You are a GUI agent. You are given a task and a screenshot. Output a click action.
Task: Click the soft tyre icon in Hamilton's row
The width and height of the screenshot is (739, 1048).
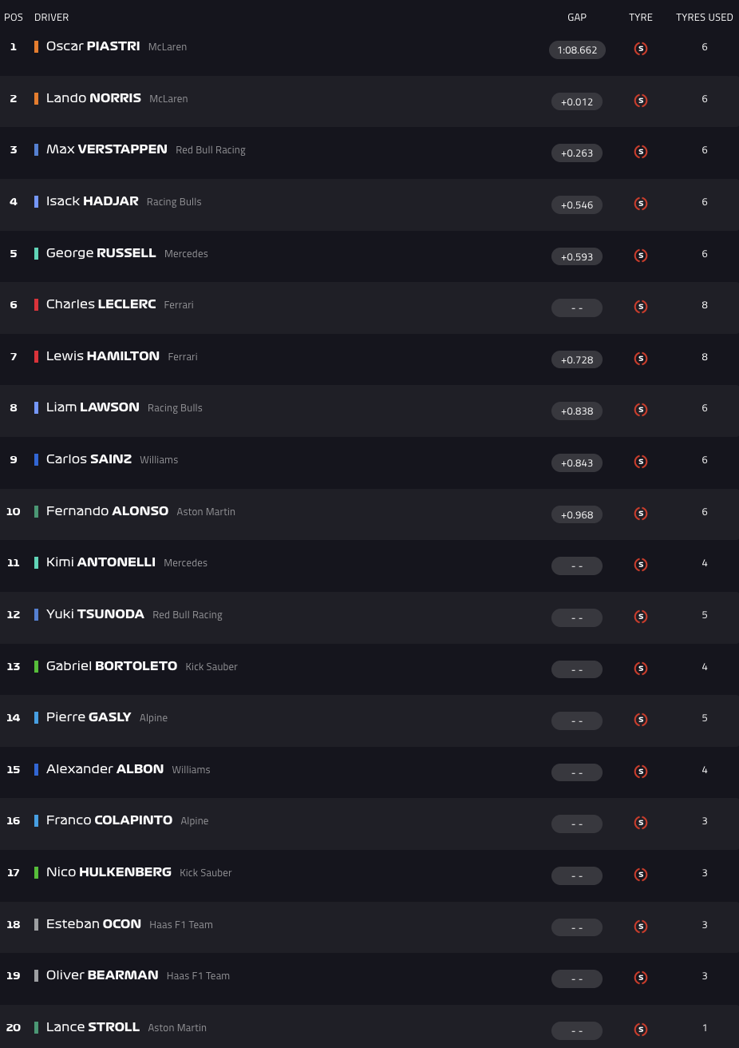click(640, 359)
